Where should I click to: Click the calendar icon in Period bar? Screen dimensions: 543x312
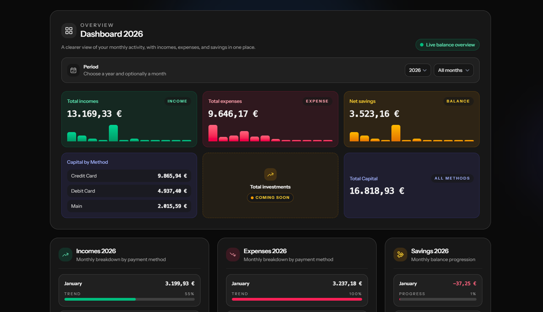[x=73, y=70]
